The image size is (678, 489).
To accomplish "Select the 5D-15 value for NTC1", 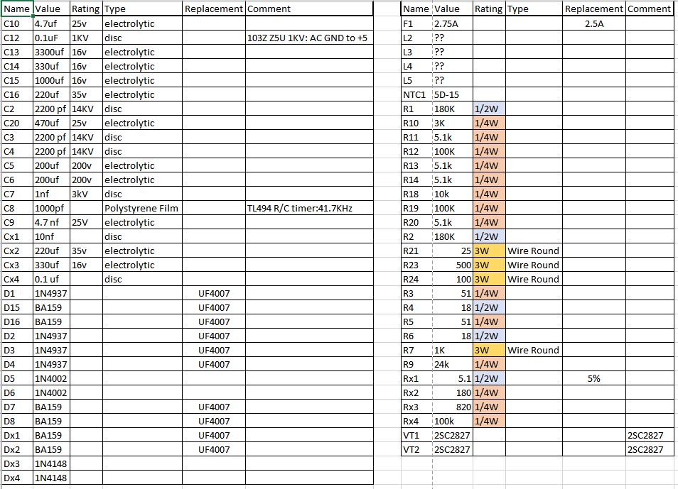I will (x=453, y=94).
